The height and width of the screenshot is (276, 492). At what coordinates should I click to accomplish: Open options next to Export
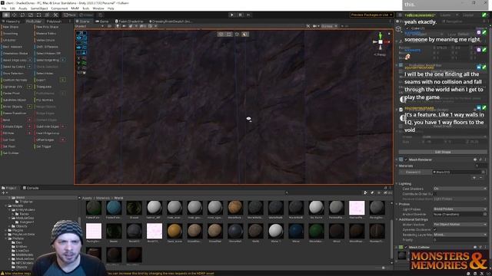click(x=63, y=80)
